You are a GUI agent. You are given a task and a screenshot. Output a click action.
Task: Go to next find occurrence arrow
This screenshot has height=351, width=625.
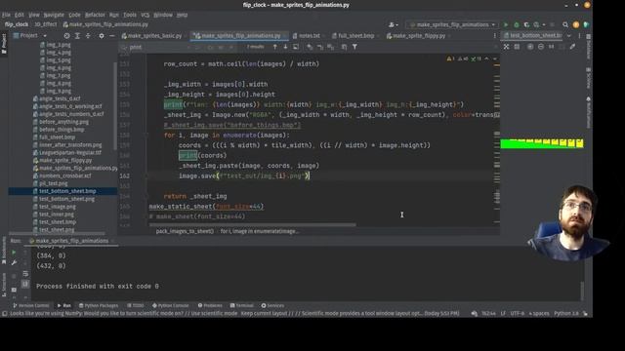[285, 47]
